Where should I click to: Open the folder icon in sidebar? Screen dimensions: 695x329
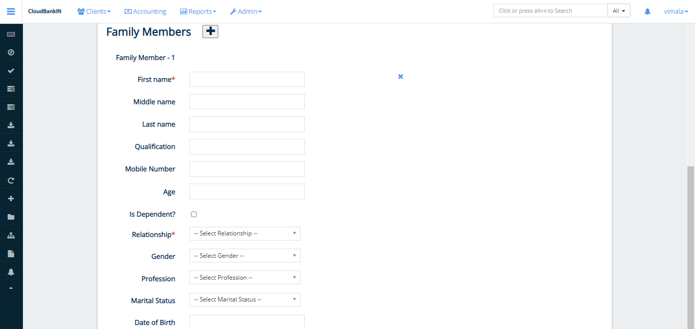tap(11, 217)
